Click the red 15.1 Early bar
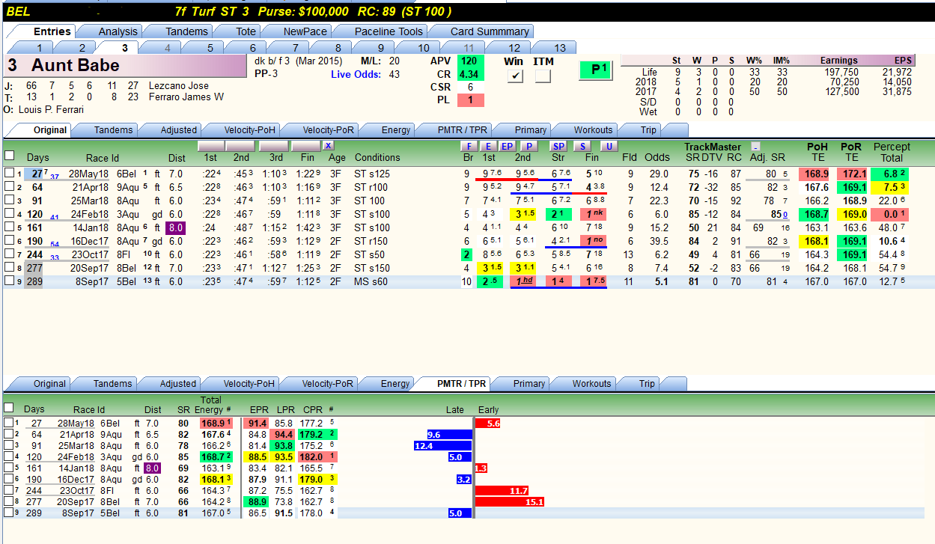 (x=510, y=502)
